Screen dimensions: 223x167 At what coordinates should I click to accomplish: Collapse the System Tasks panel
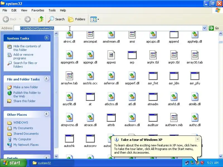pos(47,38)
